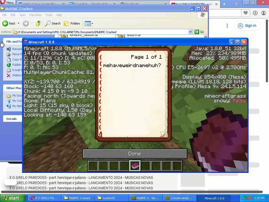Open My Computer in Other Places
This screenshot has width=269, height=202.
14,101
